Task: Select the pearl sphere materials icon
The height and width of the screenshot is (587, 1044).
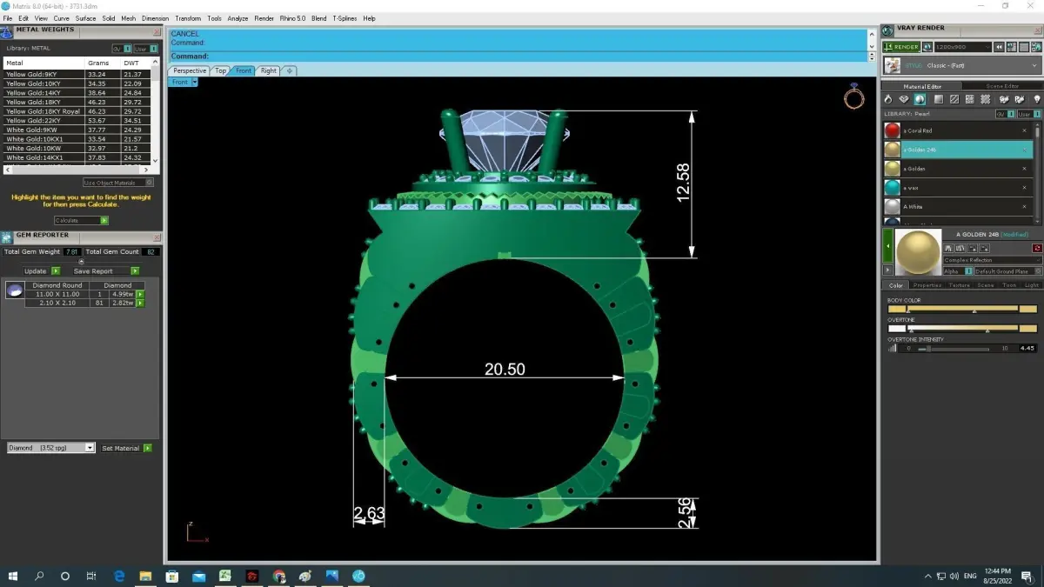Action: (x=920, y=99)
